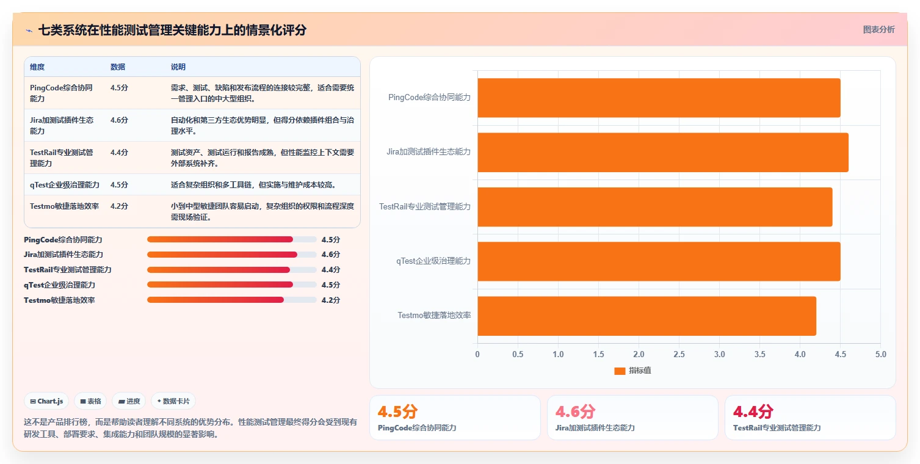The image size is (920, 464).
Task: Click the 4.2分 label beside Testmo progress
Action: [331, 300]
